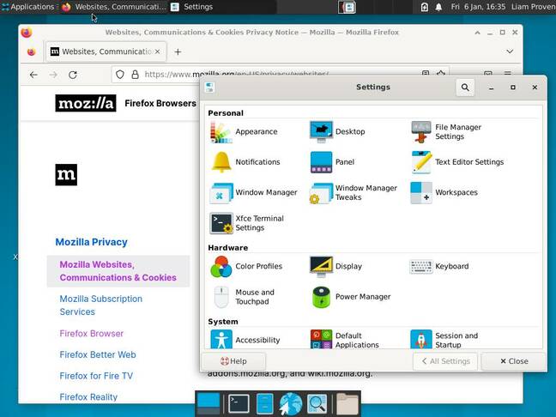Click the moz://a logo
Image resolution: width=556 pixels, height=417 pixels.
click(86, 103)
